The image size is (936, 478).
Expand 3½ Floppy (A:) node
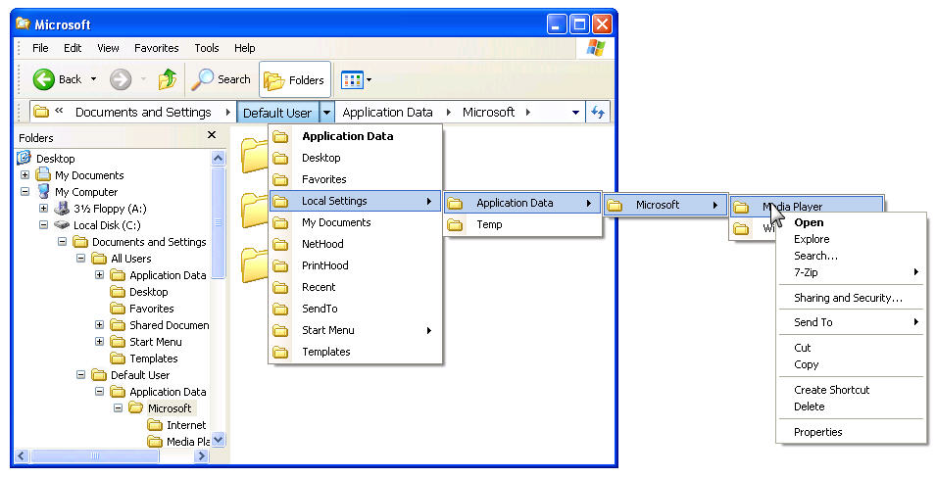pyautogui.click(x=43, y=209)
